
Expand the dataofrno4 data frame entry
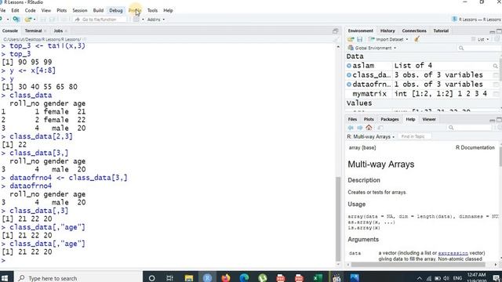349,85
